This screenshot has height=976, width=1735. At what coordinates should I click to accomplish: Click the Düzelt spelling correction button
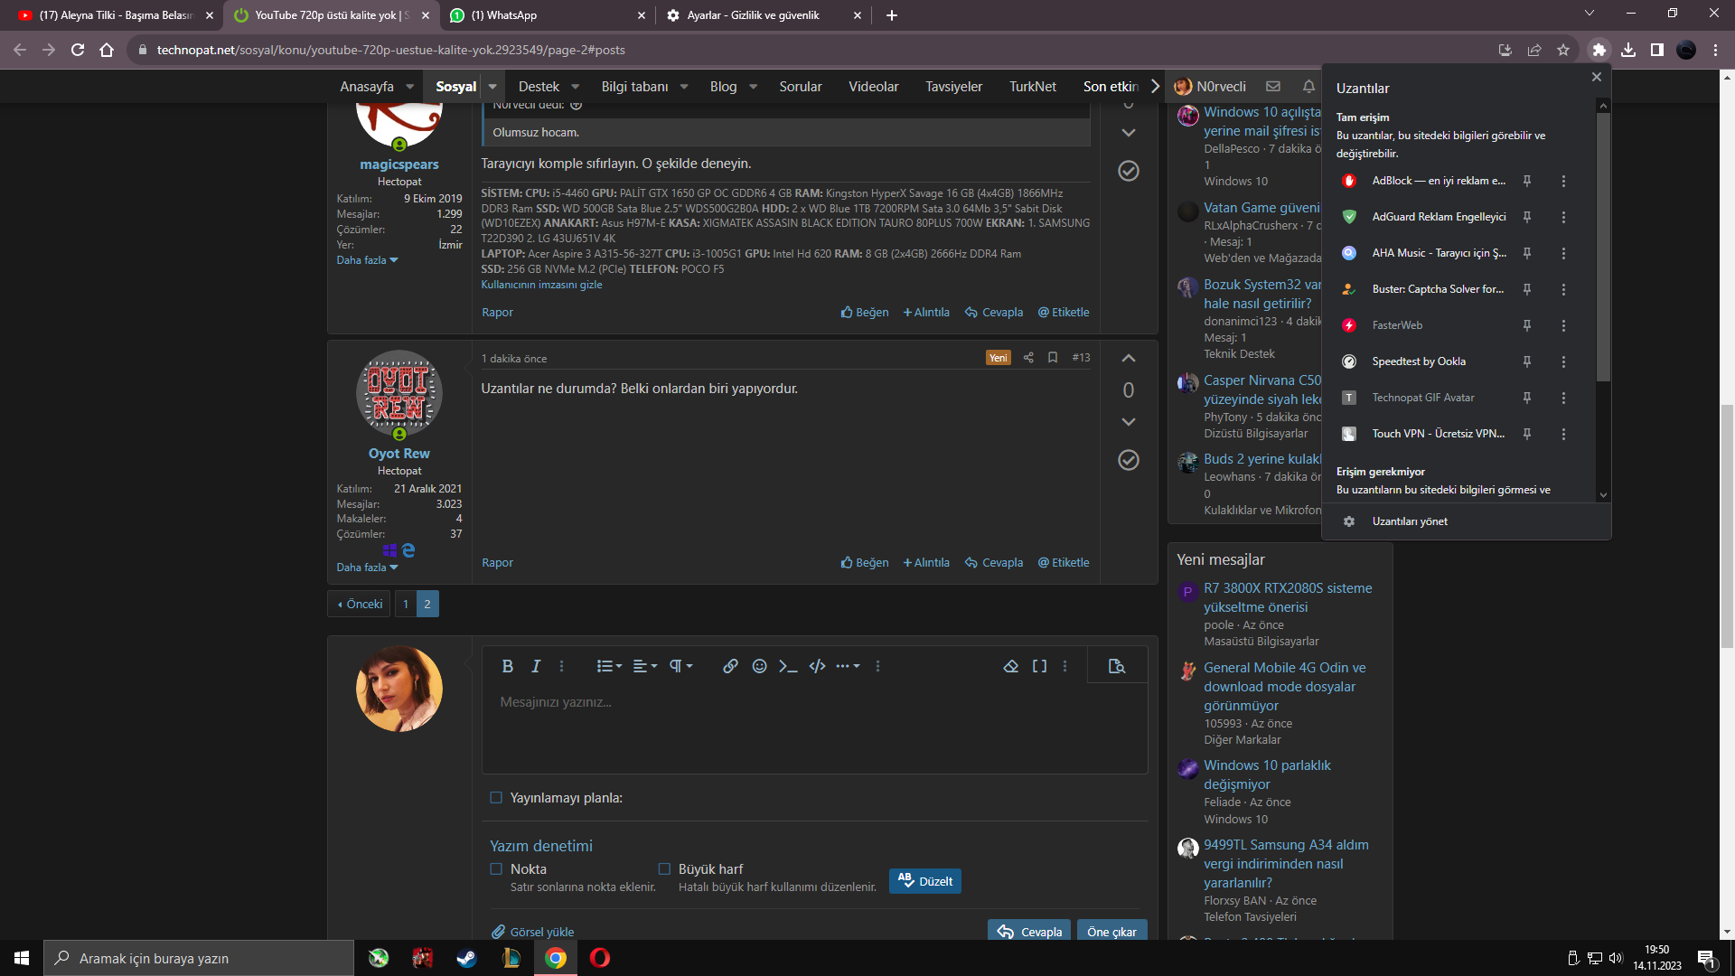point(924,881)
